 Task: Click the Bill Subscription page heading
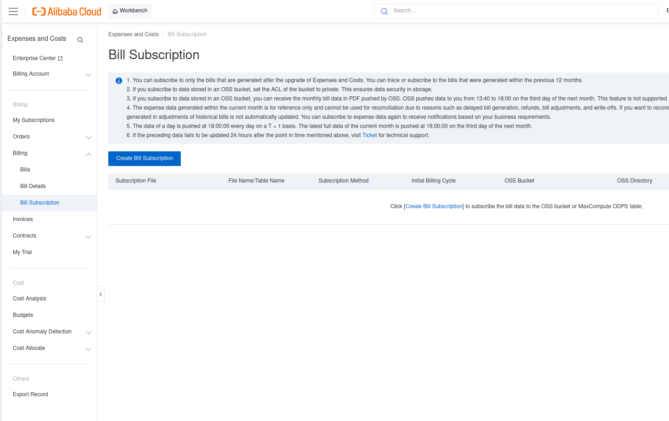(x=154, y=55)
